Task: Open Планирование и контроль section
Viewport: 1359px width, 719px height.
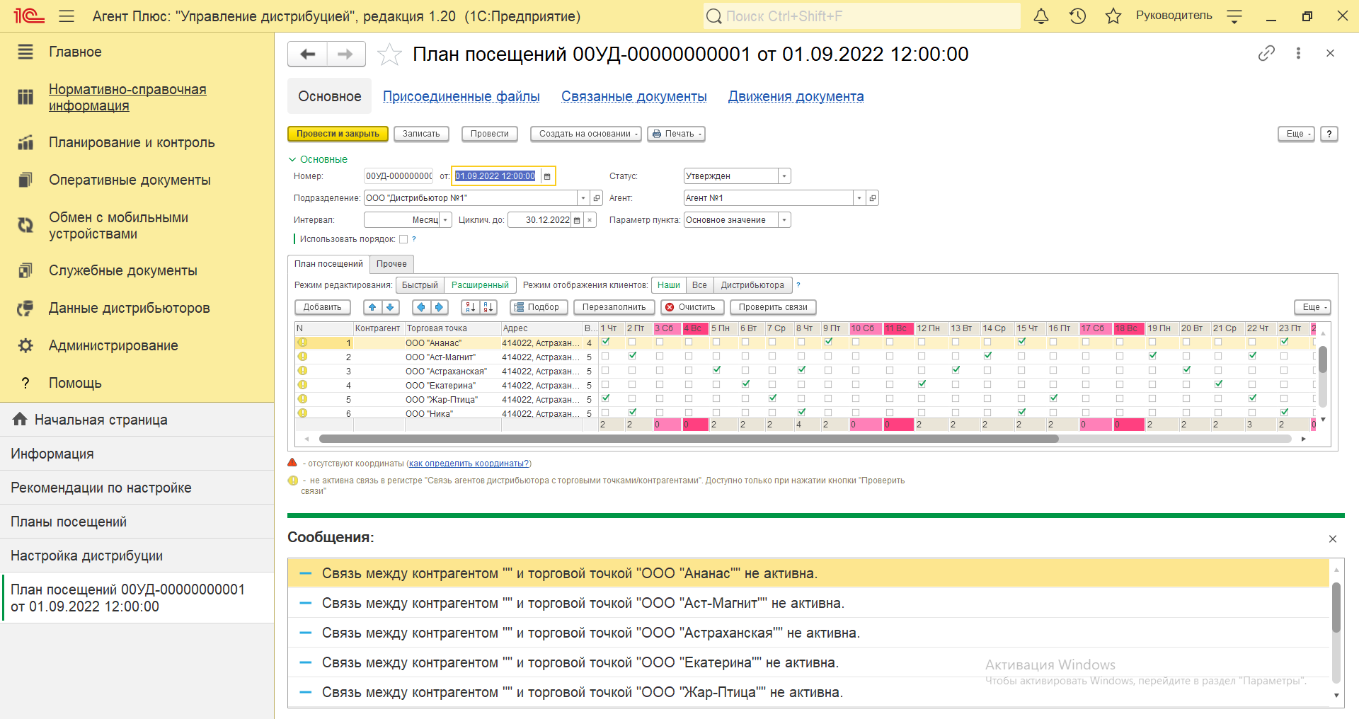Action: 132,142
